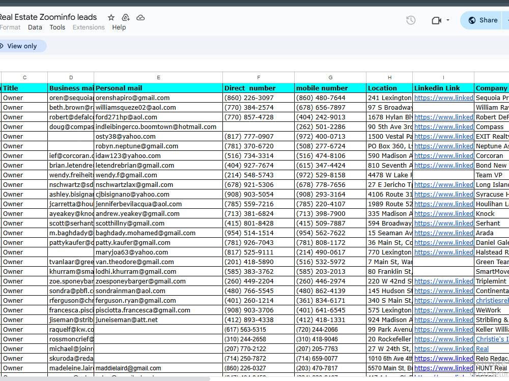
Task: Select company cell Triplemint
Action: point(492,281)
